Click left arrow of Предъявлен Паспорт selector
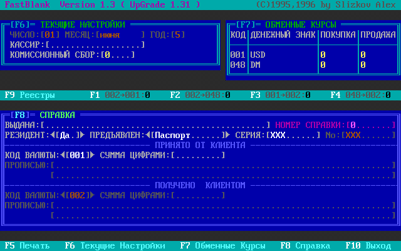Viewport: 401px width, 251px height. pos(147,135)
